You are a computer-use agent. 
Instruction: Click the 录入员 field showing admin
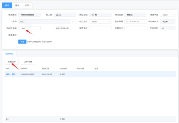(x=65, y=15)
